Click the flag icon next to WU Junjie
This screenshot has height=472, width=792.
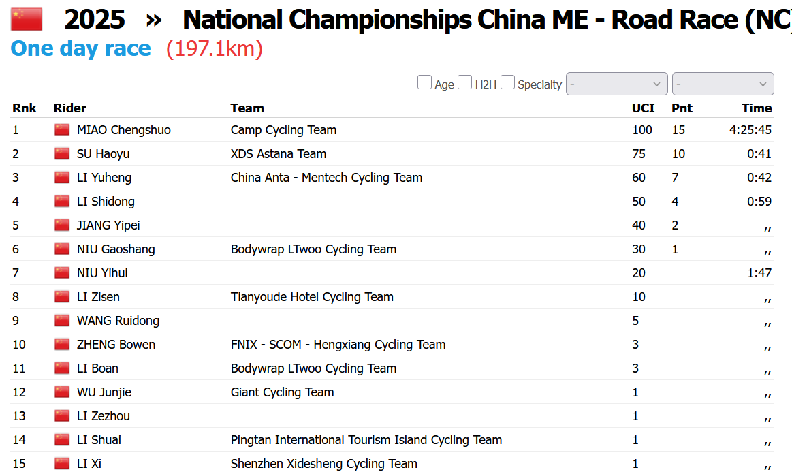[63, 392]
